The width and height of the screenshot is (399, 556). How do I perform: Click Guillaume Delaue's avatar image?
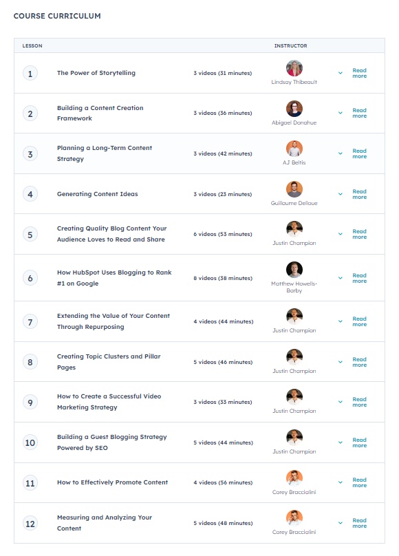294,189
